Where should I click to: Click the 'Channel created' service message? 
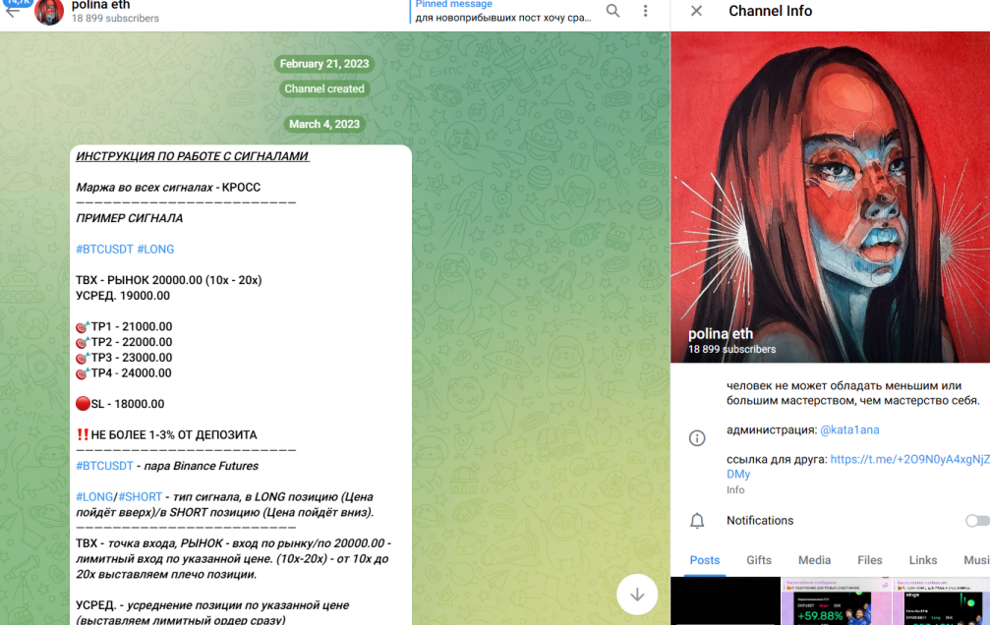[324, 89]
